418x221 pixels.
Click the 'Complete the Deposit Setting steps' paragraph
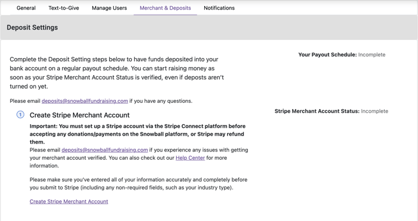click(x=117, y=73)
